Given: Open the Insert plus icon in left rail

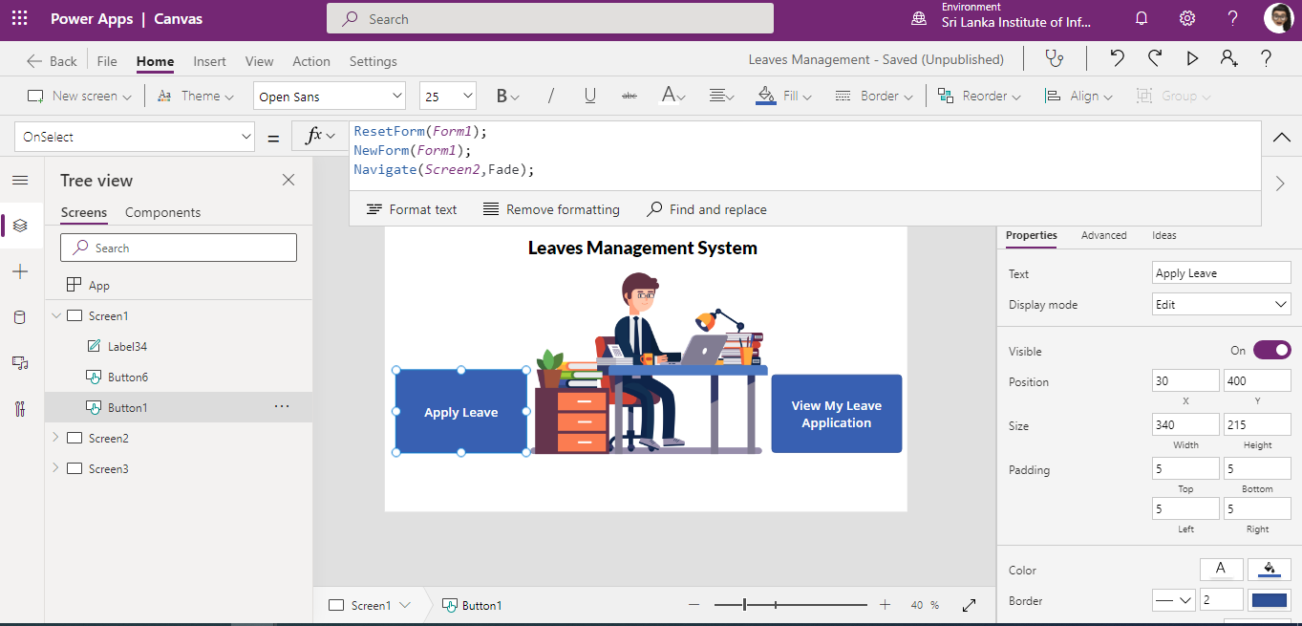Looking at the screenshot, I should [x=20, y=272].
